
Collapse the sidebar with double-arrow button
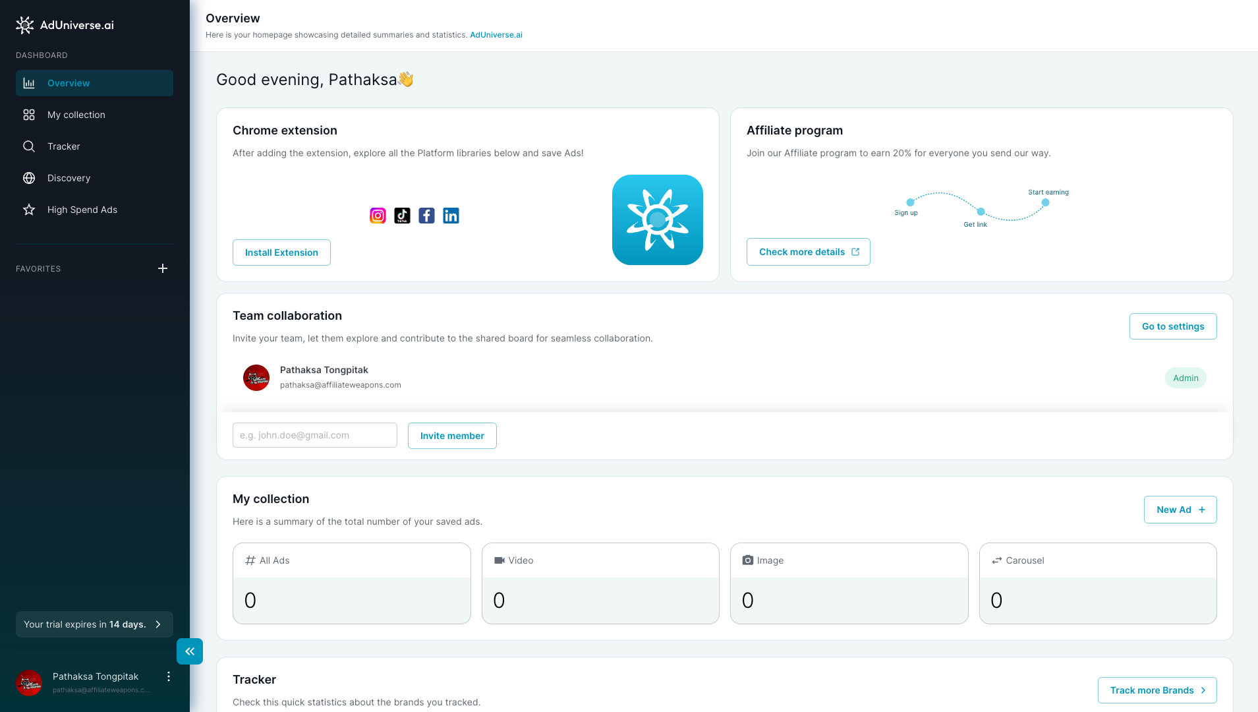click(x=190, y=651)
